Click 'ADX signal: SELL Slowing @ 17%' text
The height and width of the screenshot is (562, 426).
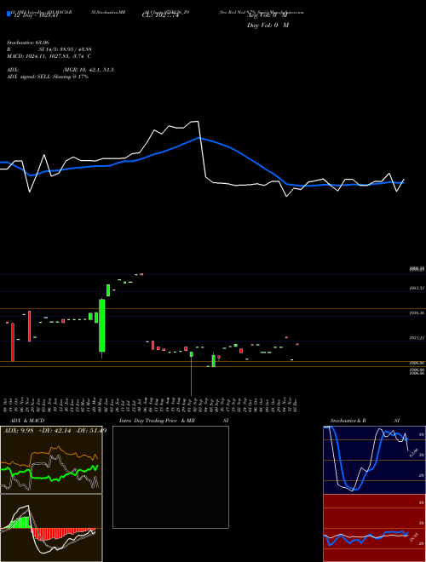coord(48,77)
